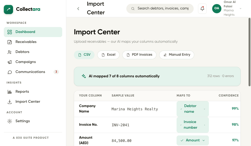Click the 'SAMPLE VALUE' column header
This screenshot has height=146, width=251.
(123, 95)
